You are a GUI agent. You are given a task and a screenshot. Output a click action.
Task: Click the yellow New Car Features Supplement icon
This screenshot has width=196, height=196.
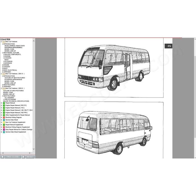pyautogui.click(x=4, y=122)
